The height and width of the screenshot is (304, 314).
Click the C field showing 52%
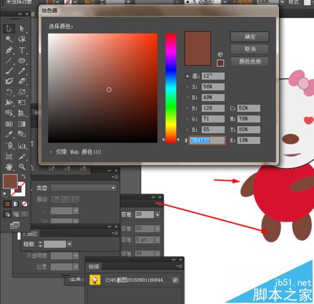point(249,108)
